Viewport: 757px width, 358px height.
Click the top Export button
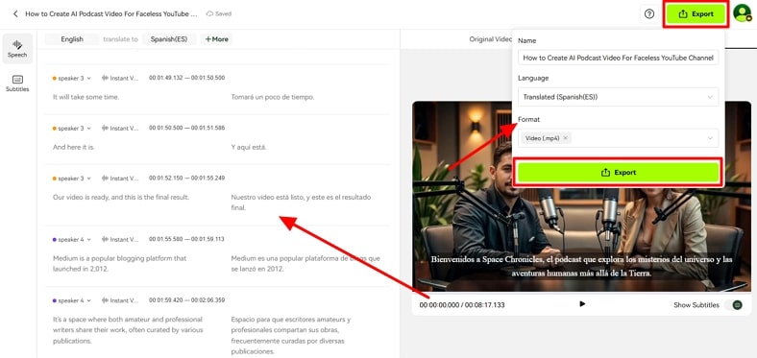[x=696, y=14]
